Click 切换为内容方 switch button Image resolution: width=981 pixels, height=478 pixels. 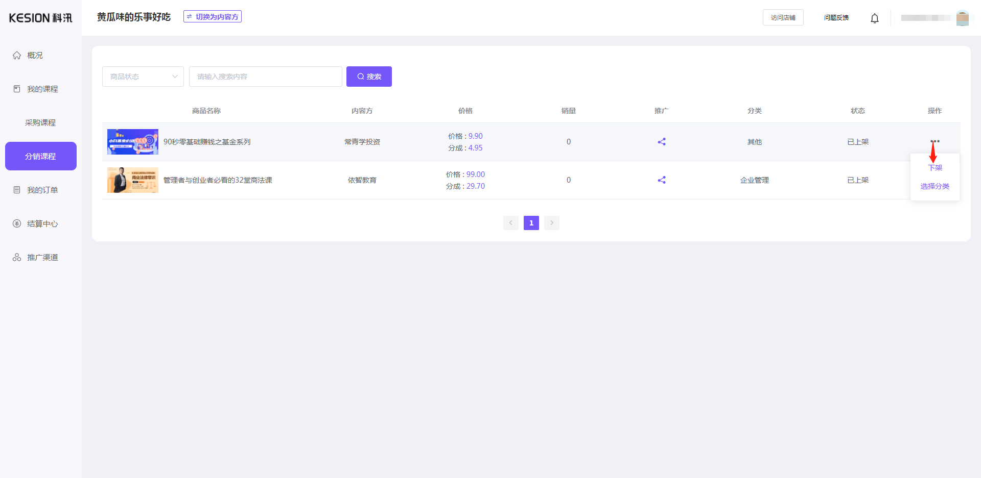coord(213,17)
